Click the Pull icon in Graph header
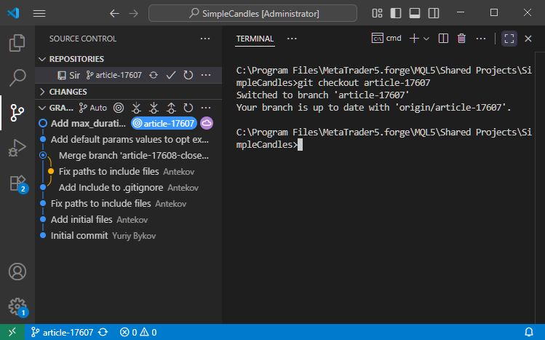The width and height of the screenshot is (545, 340). click(x=153, y=108)
